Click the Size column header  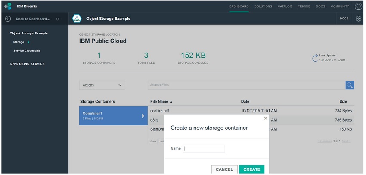[343, 102]
